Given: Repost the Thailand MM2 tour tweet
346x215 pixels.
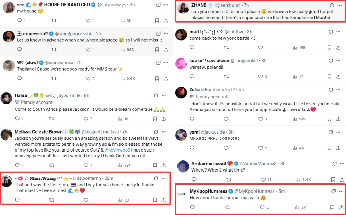Looking at the screenshot, I should (54, 79).
